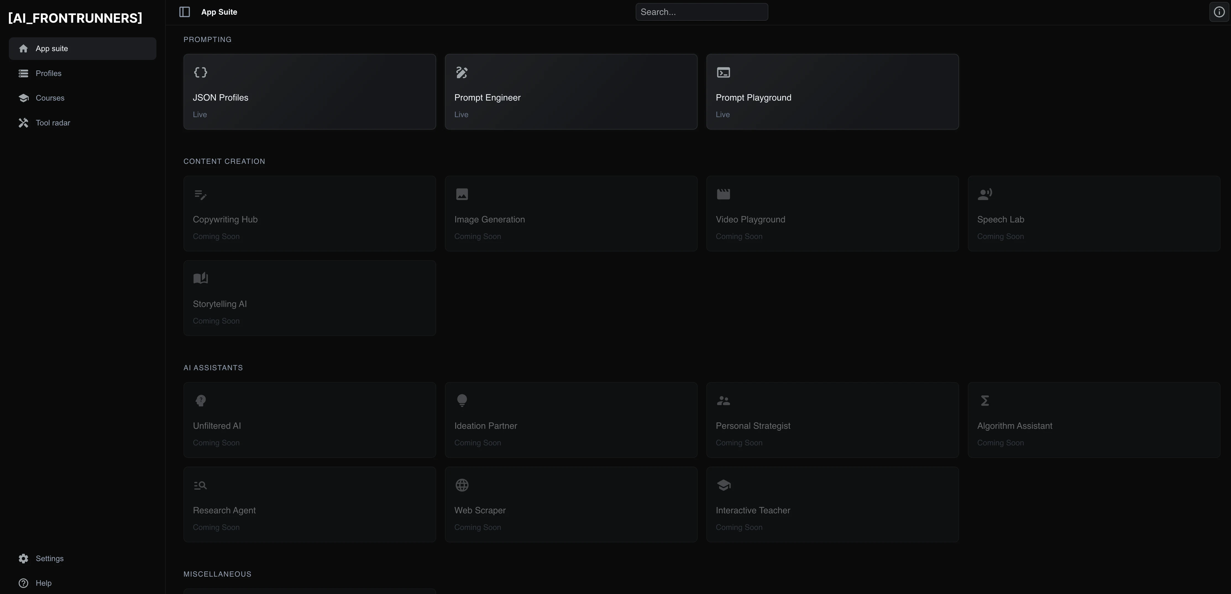Screen dimensions: 1231x594
Task: Go to Profiles in the sidebar
Action: coord(83,73)
